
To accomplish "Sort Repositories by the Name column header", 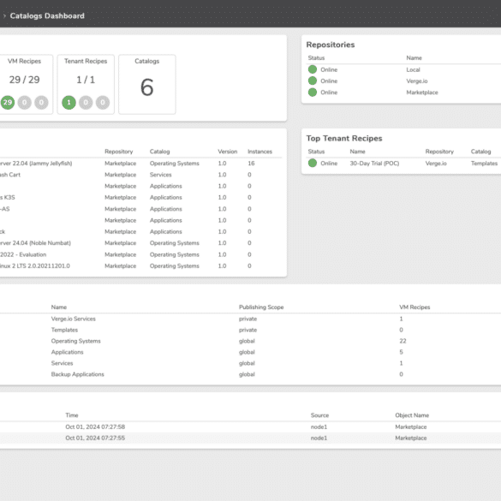I will 415,58.
